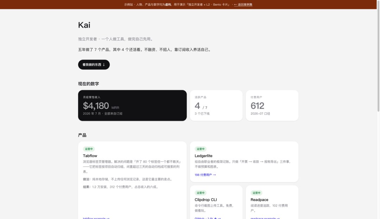Click the $4,180 MRR revenue card
The width and height of the screenshot is (380, 219).
132,106
